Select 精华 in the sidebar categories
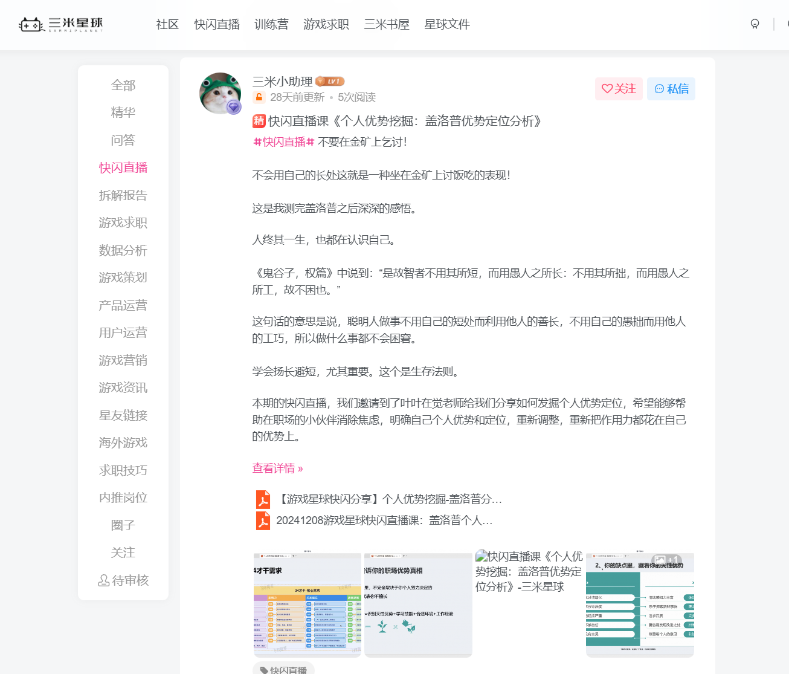This screenshot has height=674, width=789. 123,112
